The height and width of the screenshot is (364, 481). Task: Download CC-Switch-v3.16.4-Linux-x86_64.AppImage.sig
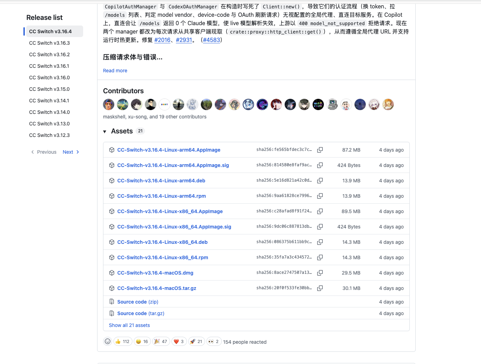[x=174, y=227]
